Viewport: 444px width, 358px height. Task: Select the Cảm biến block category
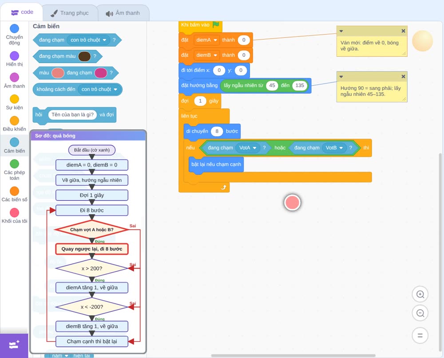coord(14,145)
